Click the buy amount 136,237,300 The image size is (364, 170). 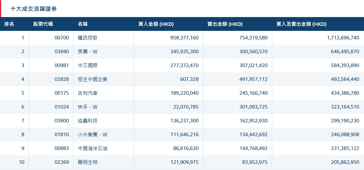(x=185, y=121)
